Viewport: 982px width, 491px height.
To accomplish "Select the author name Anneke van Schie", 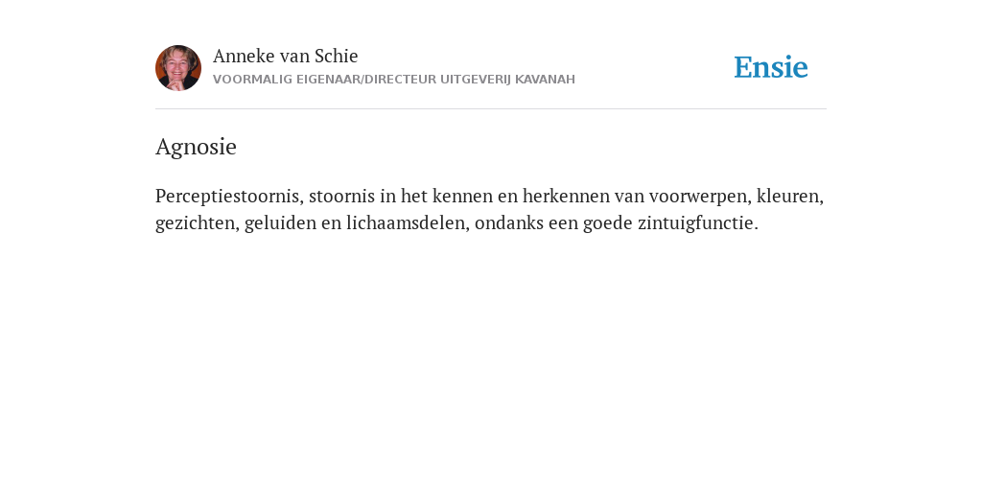I will pos(285,57).
